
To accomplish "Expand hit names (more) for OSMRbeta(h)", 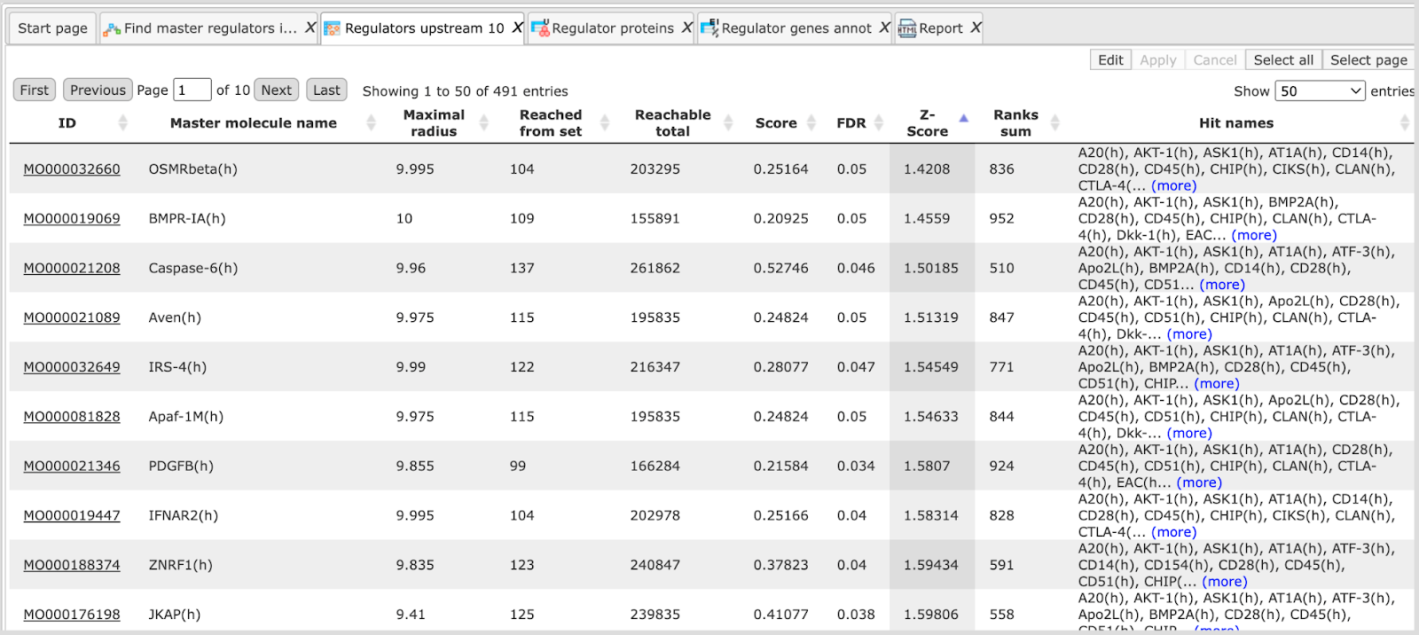I will 1174,185.
